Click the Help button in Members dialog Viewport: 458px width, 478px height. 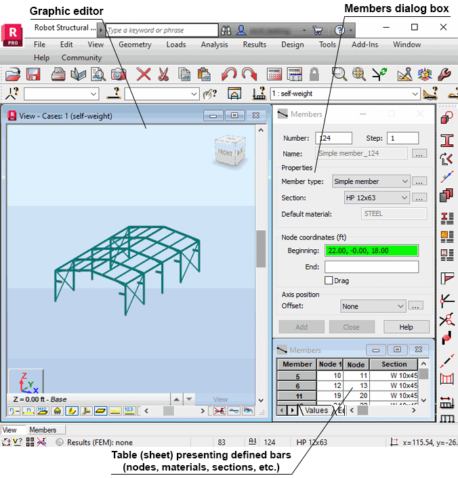tap(406, 327)
